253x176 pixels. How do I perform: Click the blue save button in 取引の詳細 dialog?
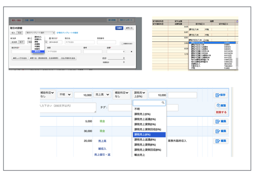coord(119,28)
